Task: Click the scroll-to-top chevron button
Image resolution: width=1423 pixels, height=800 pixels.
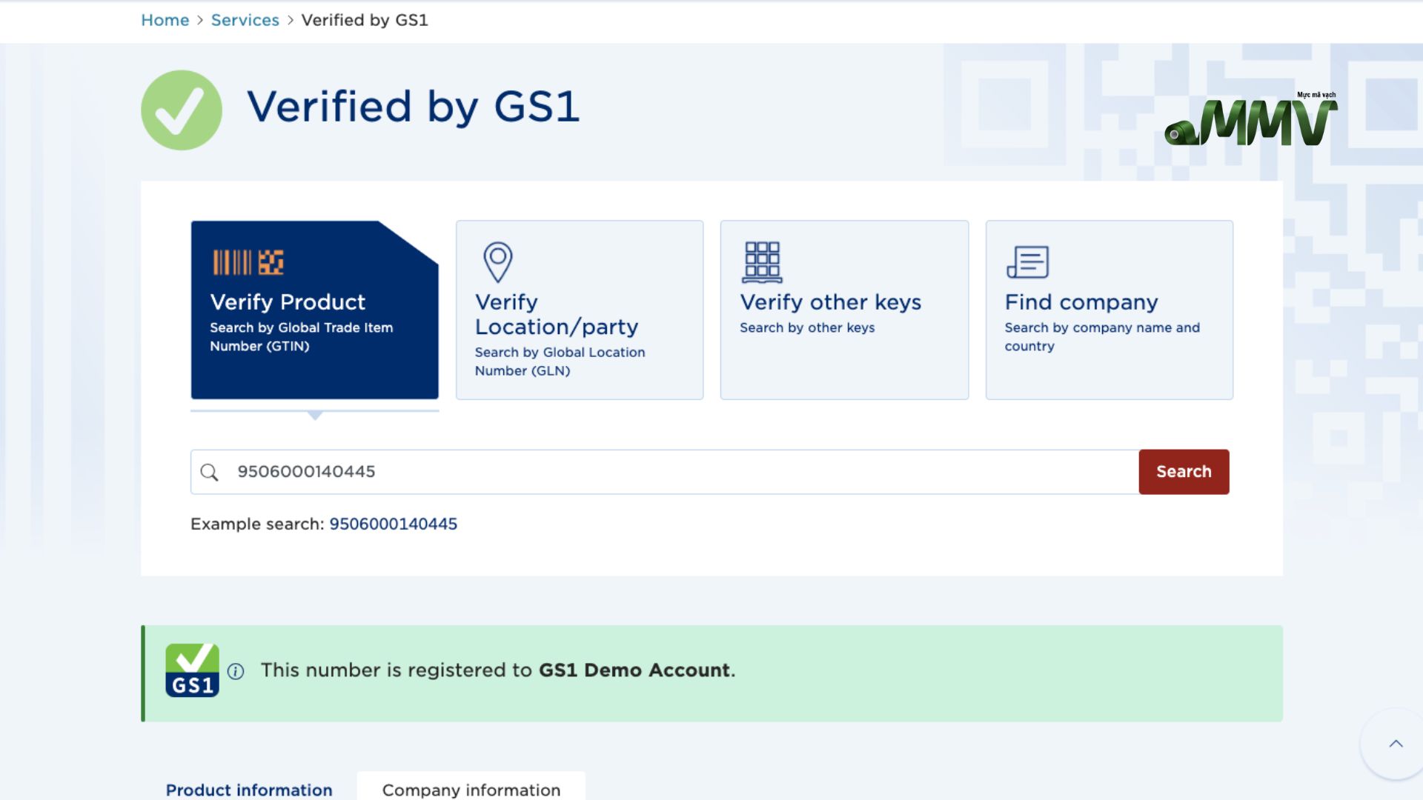Action: coord(1396,744)
